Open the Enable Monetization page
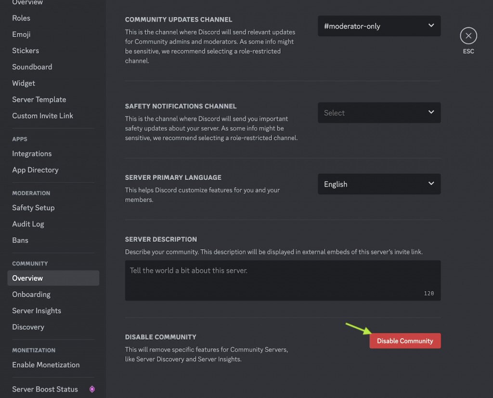The image size is (493, 398). pyautogui.click(x=46, y=365)
